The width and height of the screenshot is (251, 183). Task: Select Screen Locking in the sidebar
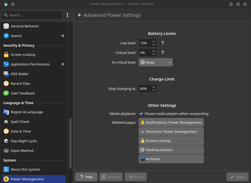(x=23, y=54)
